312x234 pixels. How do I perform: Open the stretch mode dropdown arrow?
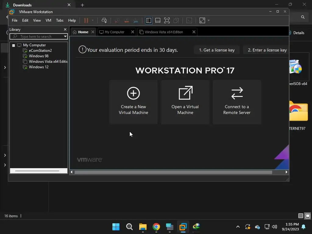pyautogui.click(x=208, y=20)
